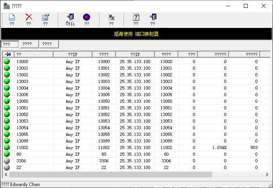The height and width of the screenshot is (188, 273).
Task: Click the rightmost exit door icon
Action: click(153, 18)
